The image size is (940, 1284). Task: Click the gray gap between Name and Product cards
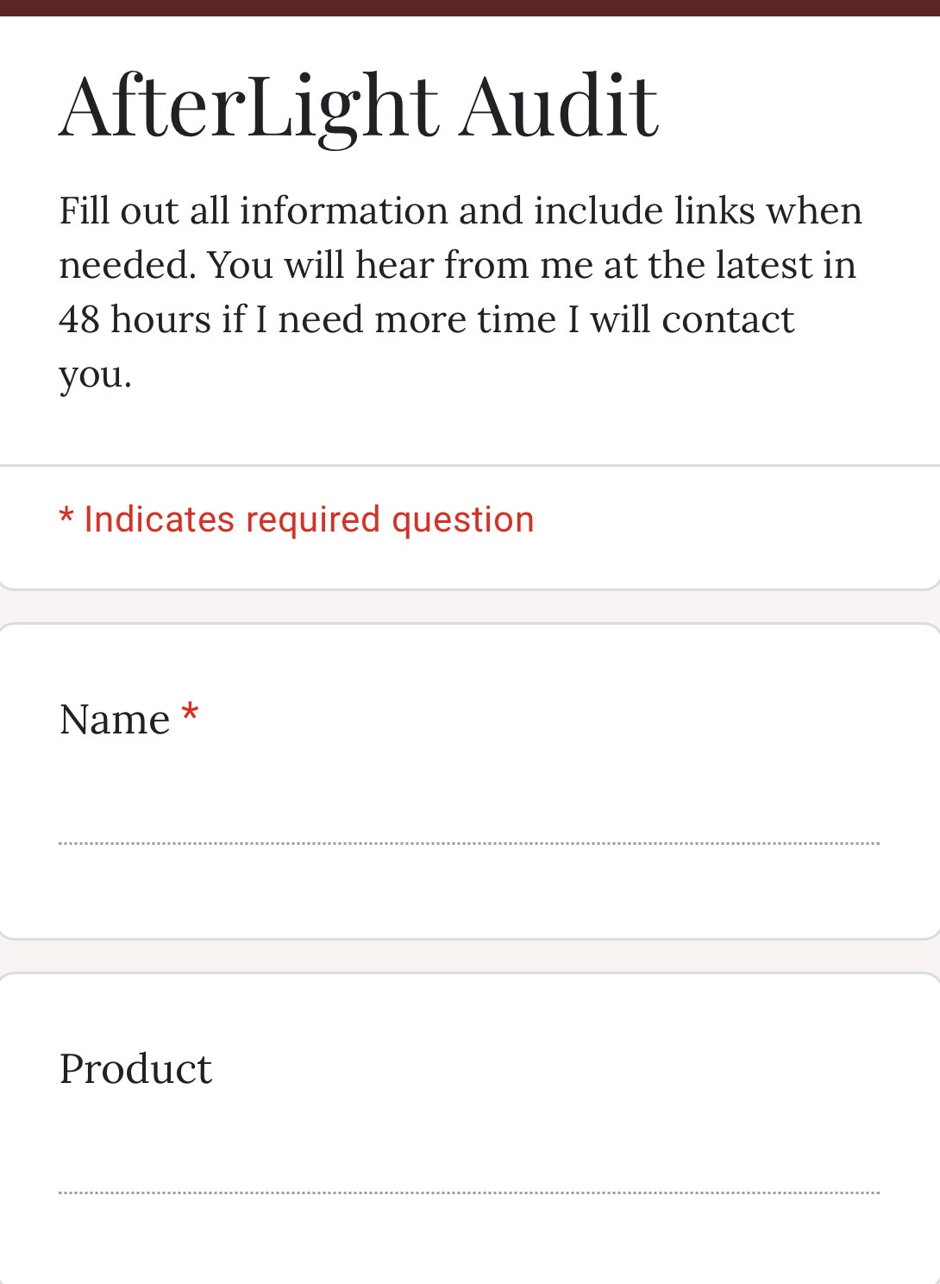click(x=470, y=956)
